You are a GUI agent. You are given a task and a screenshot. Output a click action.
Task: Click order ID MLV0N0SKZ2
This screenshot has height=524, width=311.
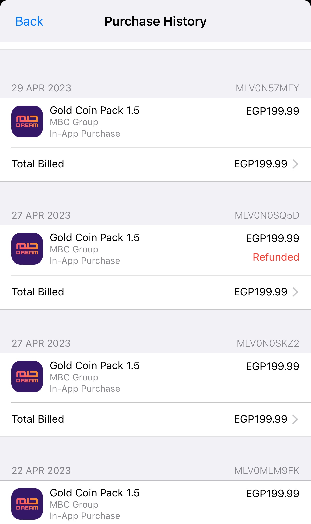tap(268, 343)
